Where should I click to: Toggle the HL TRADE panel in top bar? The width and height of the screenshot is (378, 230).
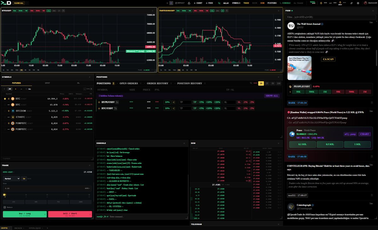(299, 3)
